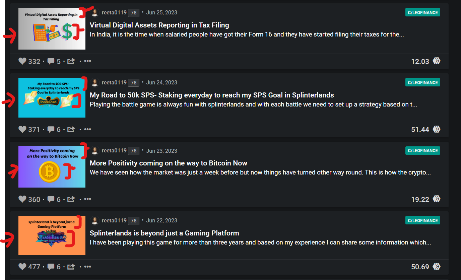
Task: Open title More Positivity coming to Bitcoin
Action: tap(169, 163)
